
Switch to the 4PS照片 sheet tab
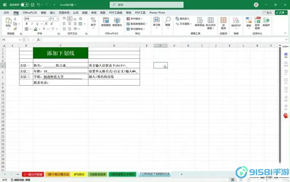point(80,174)
